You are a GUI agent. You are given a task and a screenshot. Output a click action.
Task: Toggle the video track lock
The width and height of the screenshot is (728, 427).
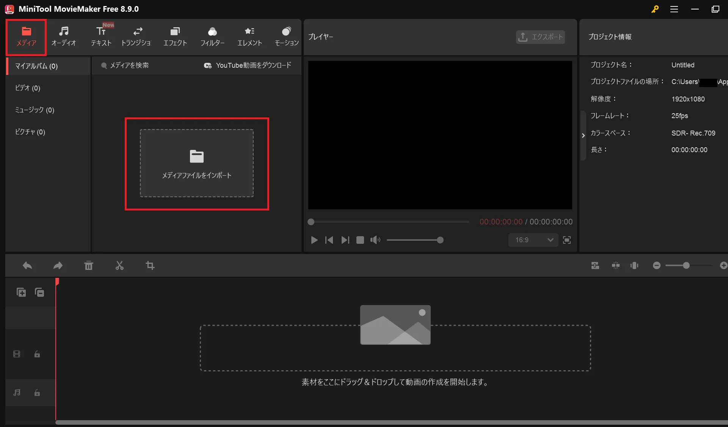click(37, 354)
